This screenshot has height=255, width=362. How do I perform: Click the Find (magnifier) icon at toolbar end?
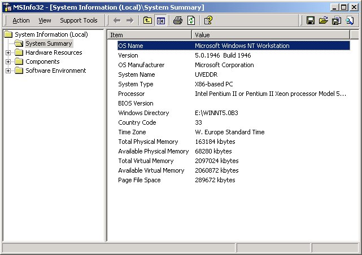click(x=350, y=20)
